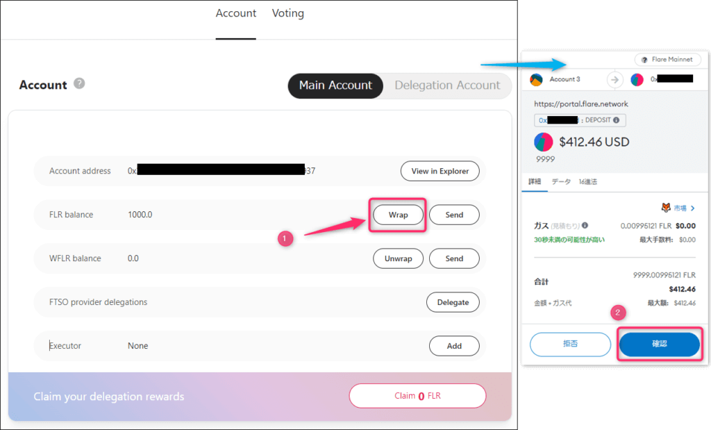
Task: Click the 確認 confirm button
Action: [x=659, y=345]
